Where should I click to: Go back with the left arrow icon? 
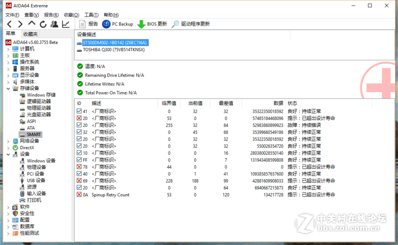[x=9, y=24]
